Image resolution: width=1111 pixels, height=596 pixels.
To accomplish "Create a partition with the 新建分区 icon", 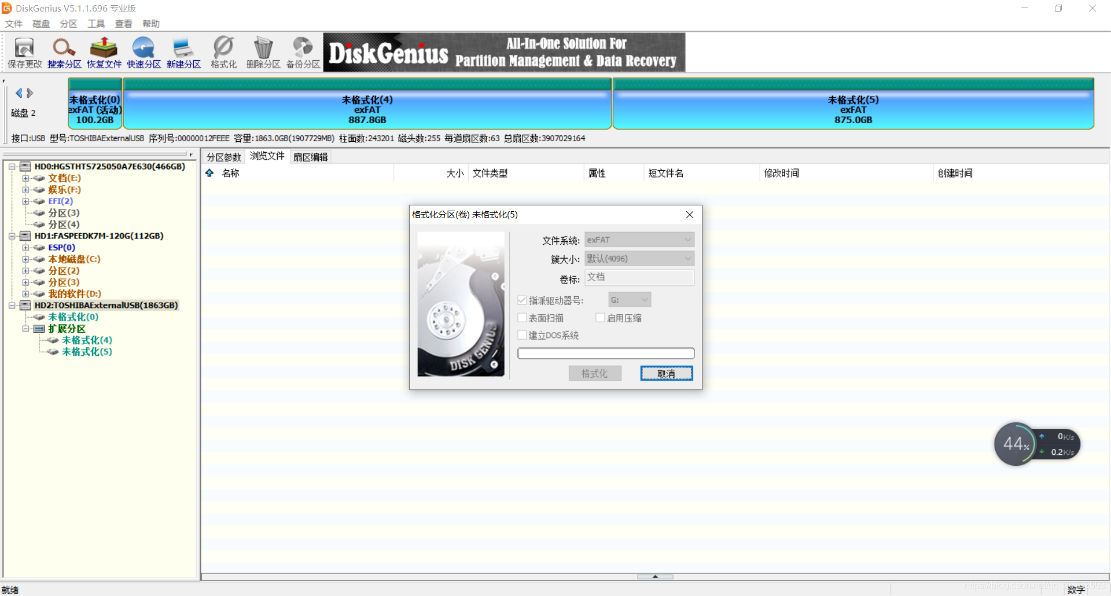I will tap(183, 53).
